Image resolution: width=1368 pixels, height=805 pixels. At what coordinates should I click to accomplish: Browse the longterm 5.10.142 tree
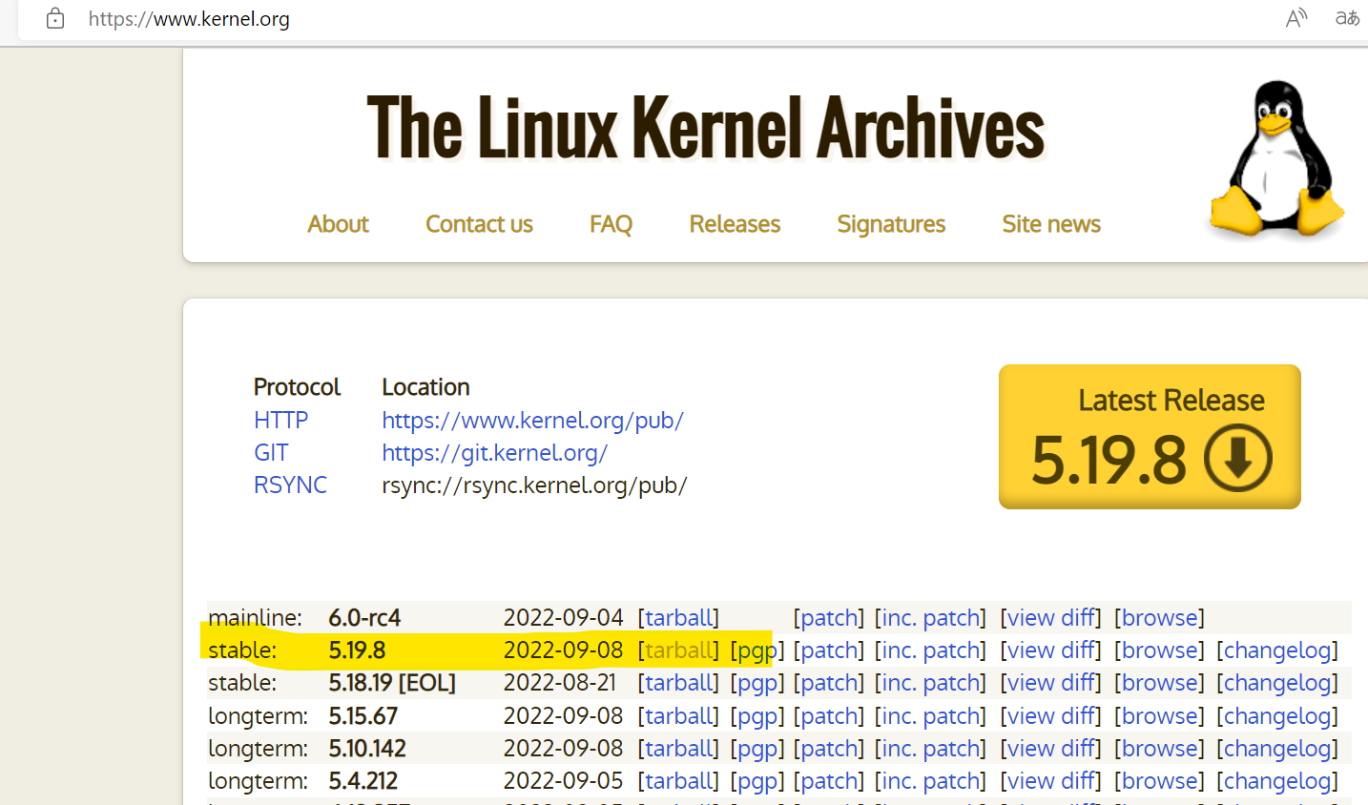tap(1159, 749)
